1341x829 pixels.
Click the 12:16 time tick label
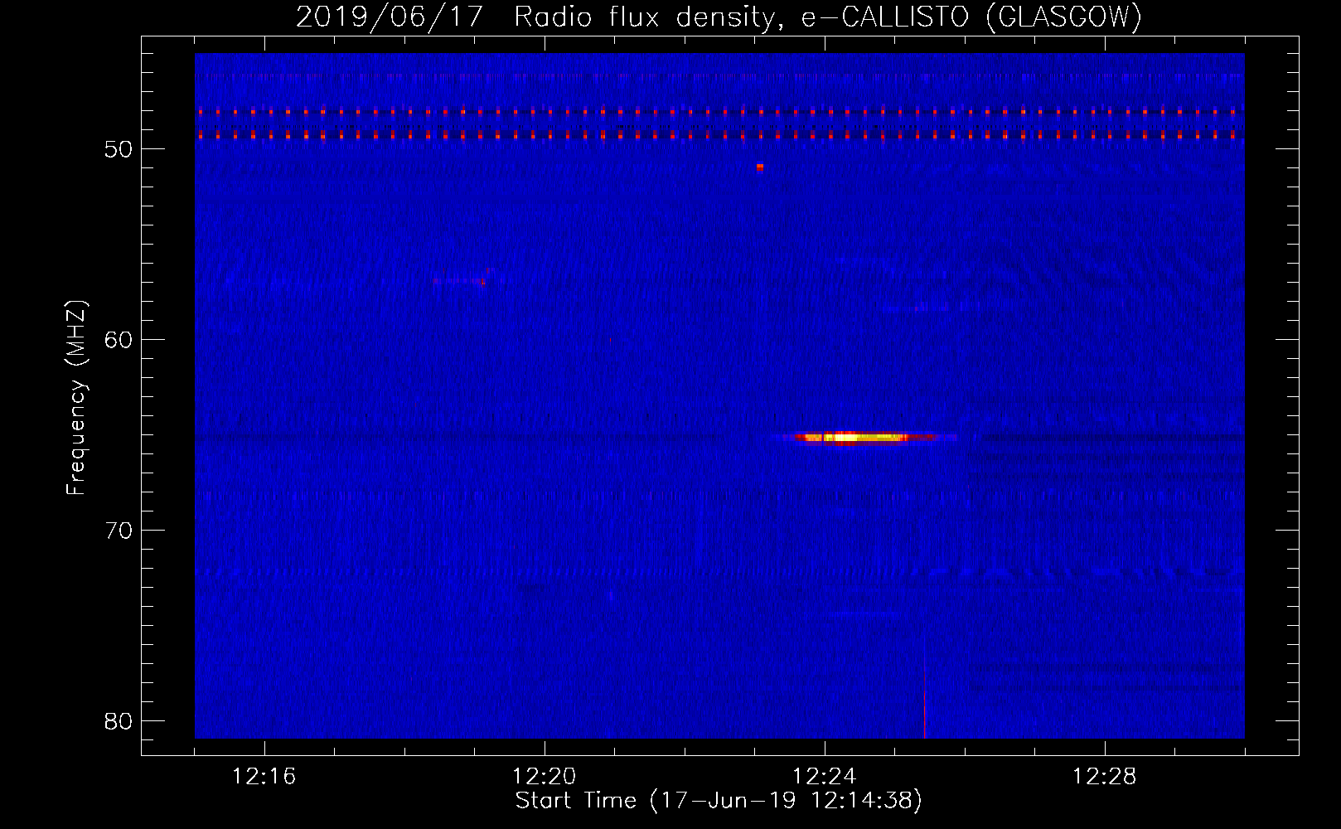point(264,777)
